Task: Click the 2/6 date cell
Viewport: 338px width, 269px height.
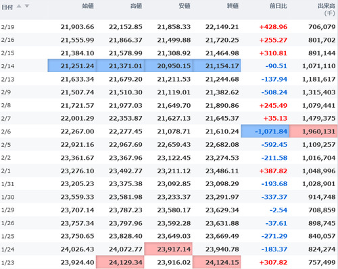Action: (x=6, y=131)
